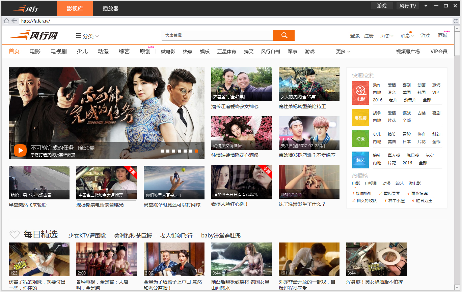Image resolution: width=462 pixels, height=292 pixels.
Task: Open the blue 综艺 category icon
Action: coord(360,160)
